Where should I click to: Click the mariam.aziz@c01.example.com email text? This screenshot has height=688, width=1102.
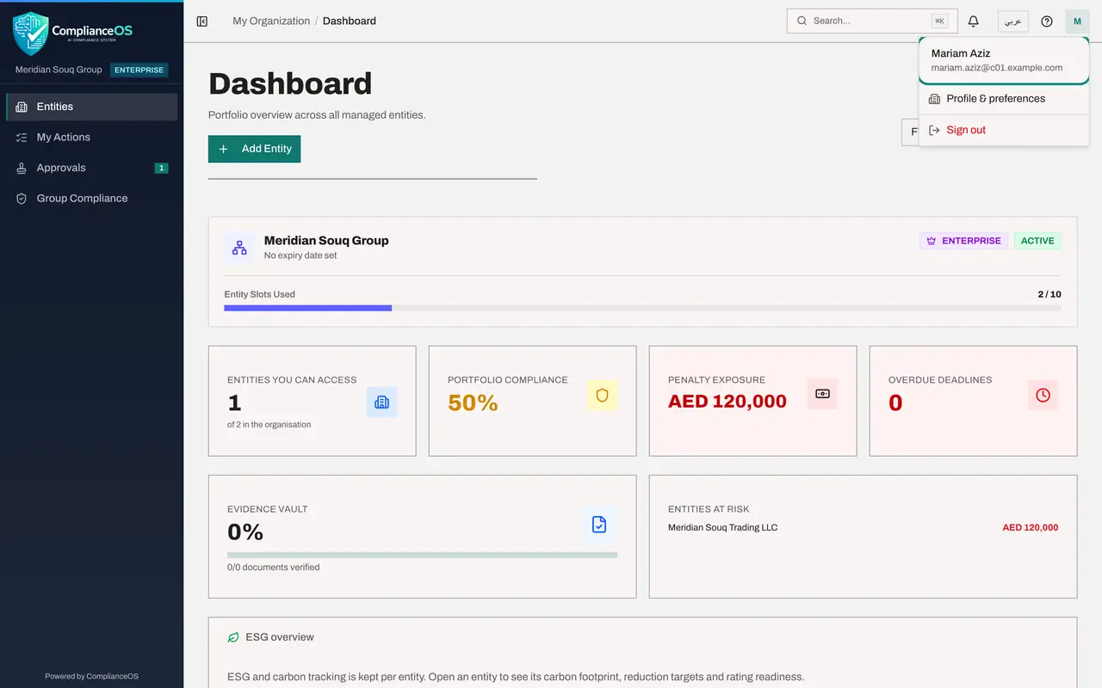pos(997,68)
